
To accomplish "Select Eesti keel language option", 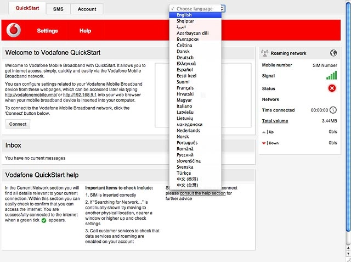I will [x=195, y=76].
